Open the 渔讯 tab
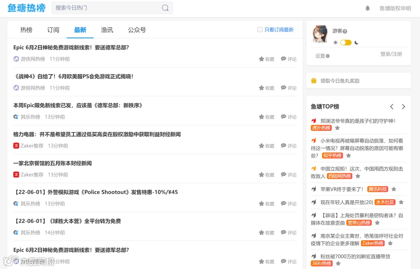The width and height of the screenshot is (420, 269). tap(107, 30)
